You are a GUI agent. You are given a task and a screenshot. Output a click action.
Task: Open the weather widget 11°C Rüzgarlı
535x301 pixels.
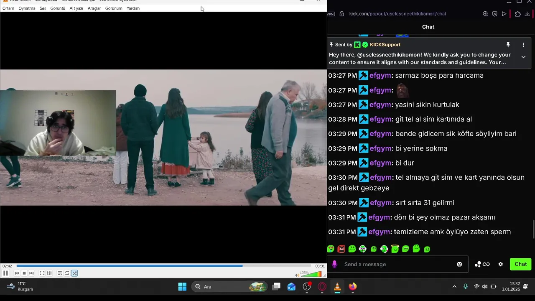click(x=20, y=286)
